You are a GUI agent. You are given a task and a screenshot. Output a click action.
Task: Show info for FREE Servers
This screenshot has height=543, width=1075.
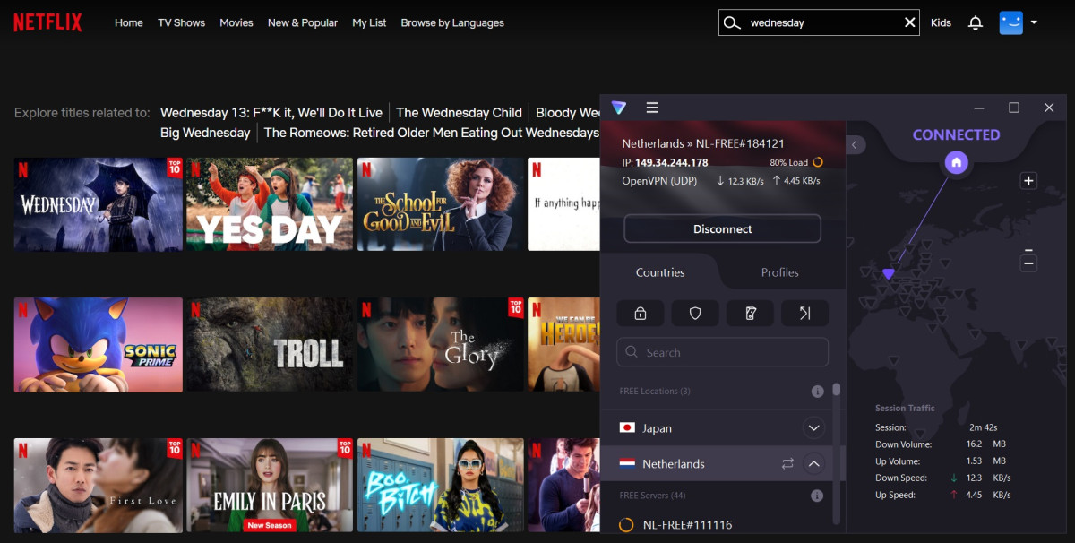tap(817, 496)
